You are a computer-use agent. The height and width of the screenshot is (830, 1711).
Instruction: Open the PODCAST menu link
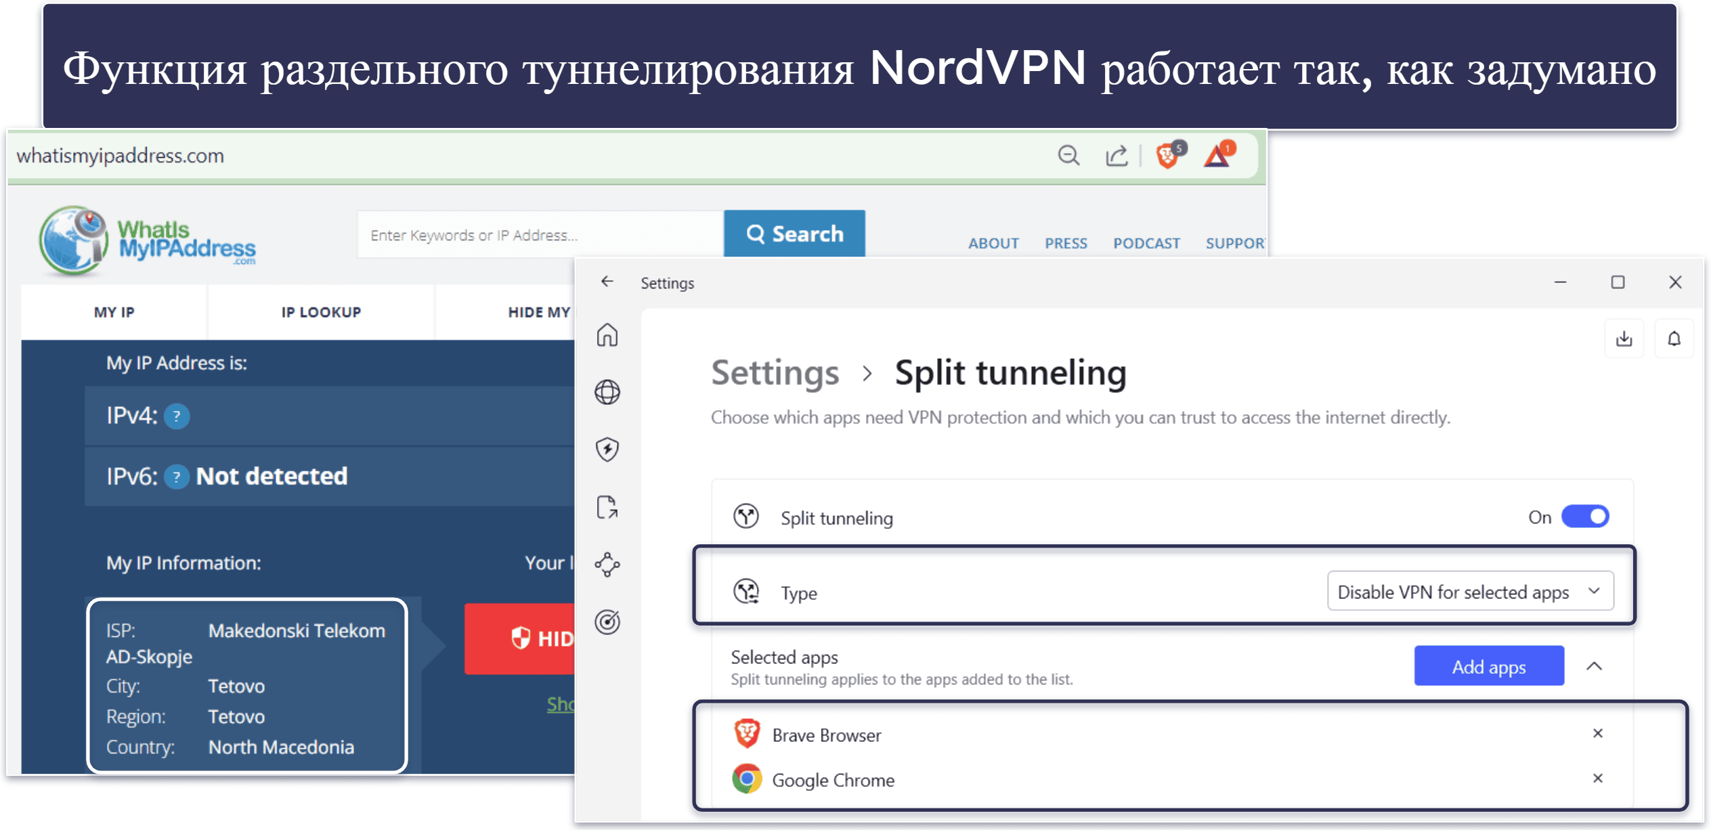pos(1146,243)
